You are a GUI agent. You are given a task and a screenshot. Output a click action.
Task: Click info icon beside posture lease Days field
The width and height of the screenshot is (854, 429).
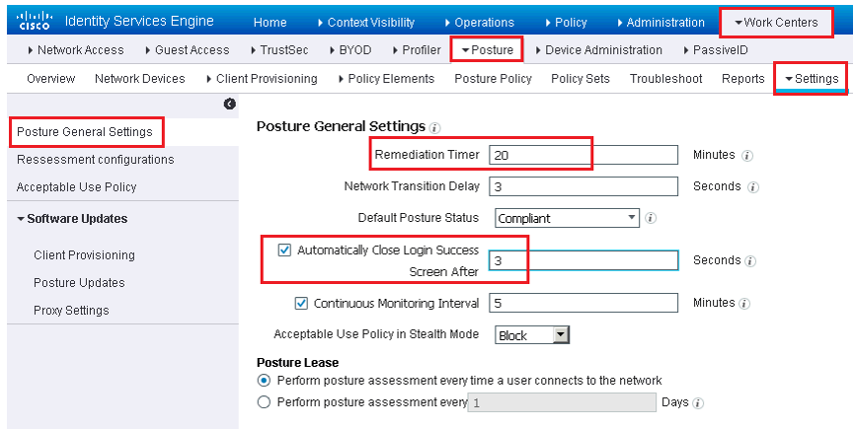pos(698,404)
